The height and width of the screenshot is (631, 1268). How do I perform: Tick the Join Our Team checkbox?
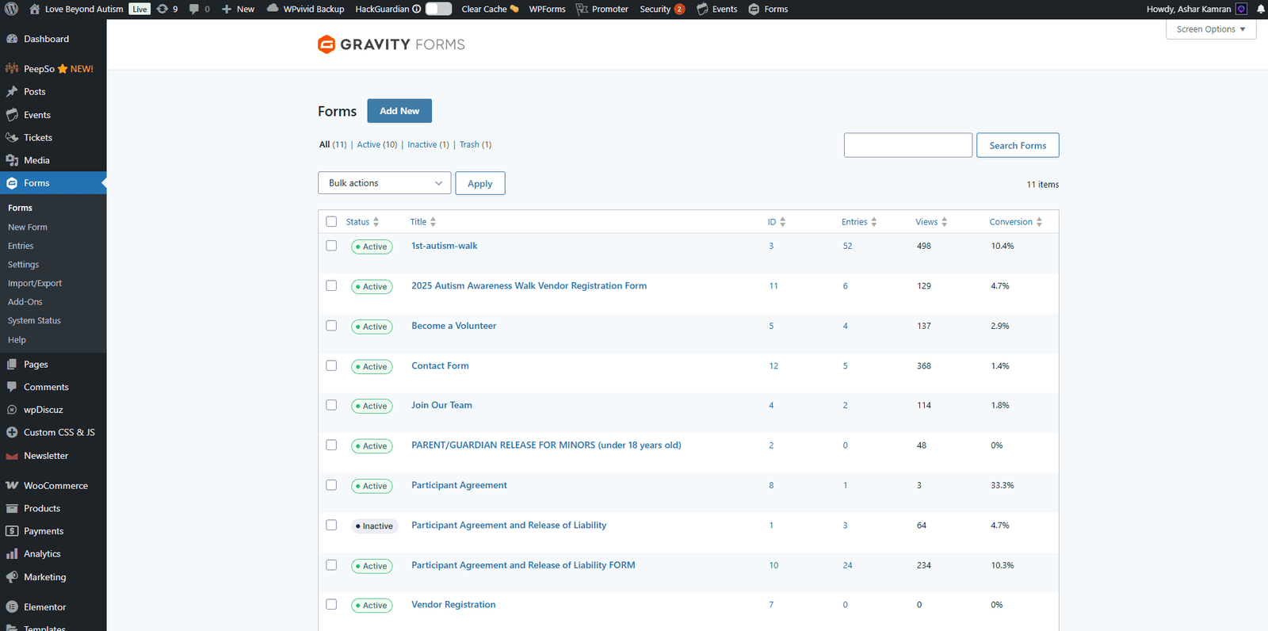[x=331, y=405]
